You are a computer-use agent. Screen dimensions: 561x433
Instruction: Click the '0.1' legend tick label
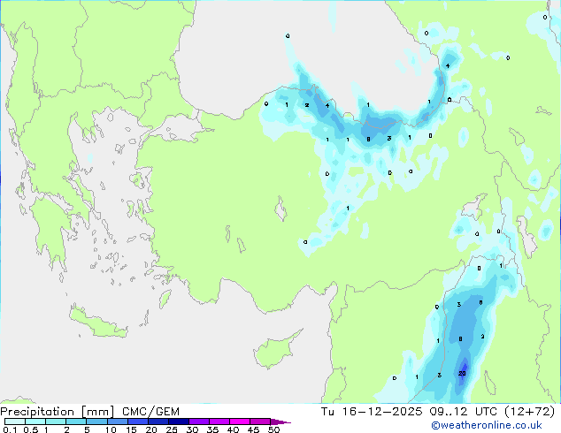coord(11,429)
